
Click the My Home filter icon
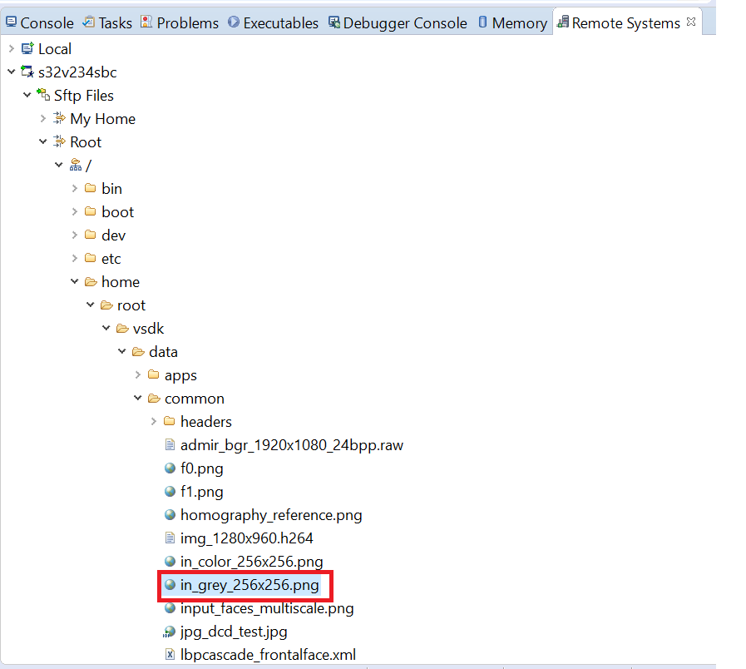point(59,118)
